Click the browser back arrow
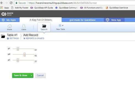Viewport: 135px width, 100px height. 2,3
